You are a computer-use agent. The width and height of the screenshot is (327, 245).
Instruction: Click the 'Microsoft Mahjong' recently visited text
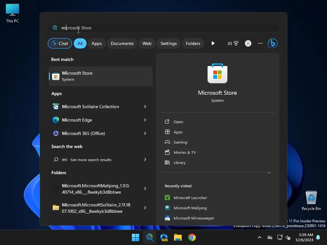(190, 208)
